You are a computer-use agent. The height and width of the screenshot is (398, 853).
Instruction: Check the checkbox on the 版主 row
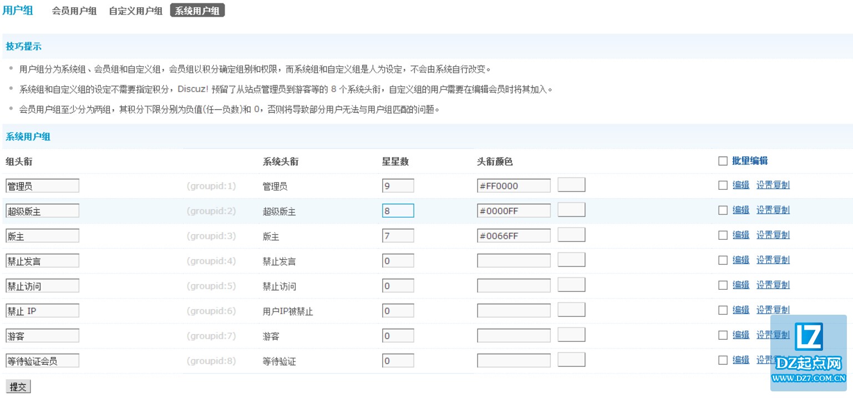(723, 235)
